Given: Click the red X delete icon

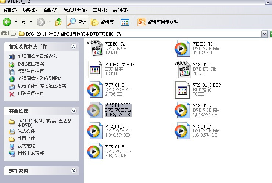Looking at the screenshot, I should pos(12,94).
